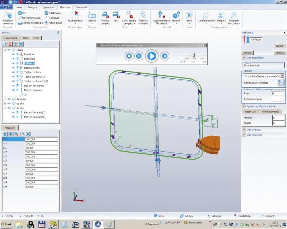
Task: Open Percorso utensile tool
Action: 143,15
